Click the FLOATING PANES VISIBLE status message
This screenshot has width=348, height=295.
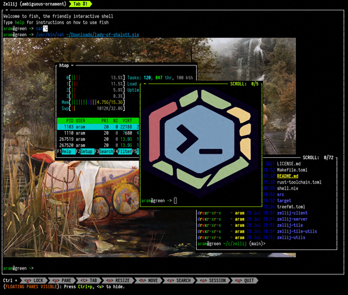31,287
